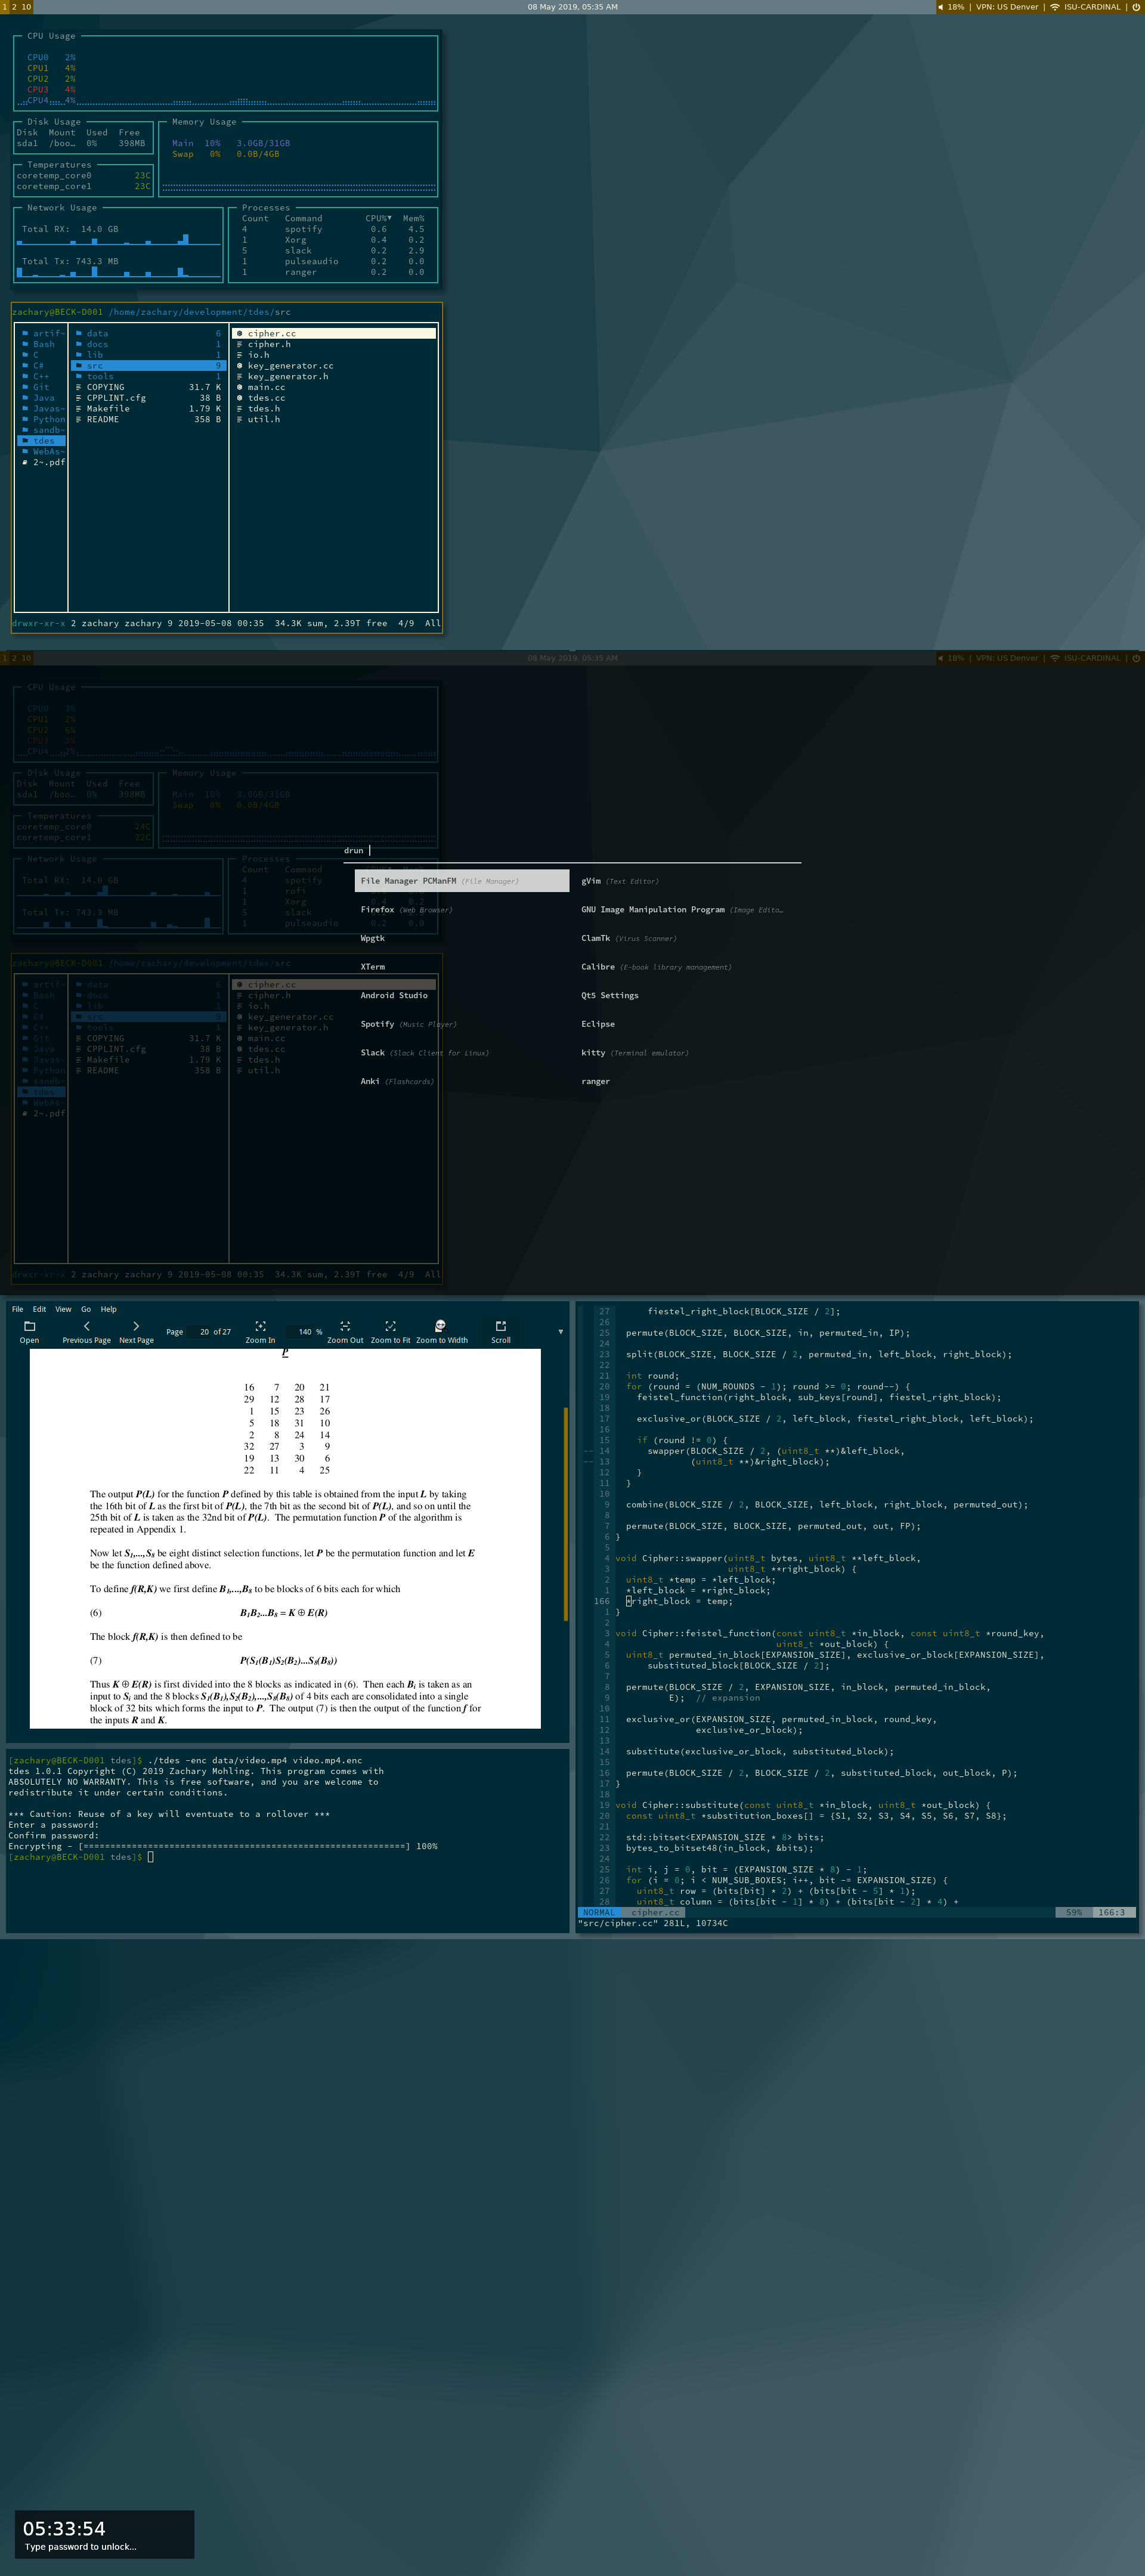Click the Zoom Out icon
Image resolution: width=1145 pixels, height=2576 pixels.
pos(345,1326)
